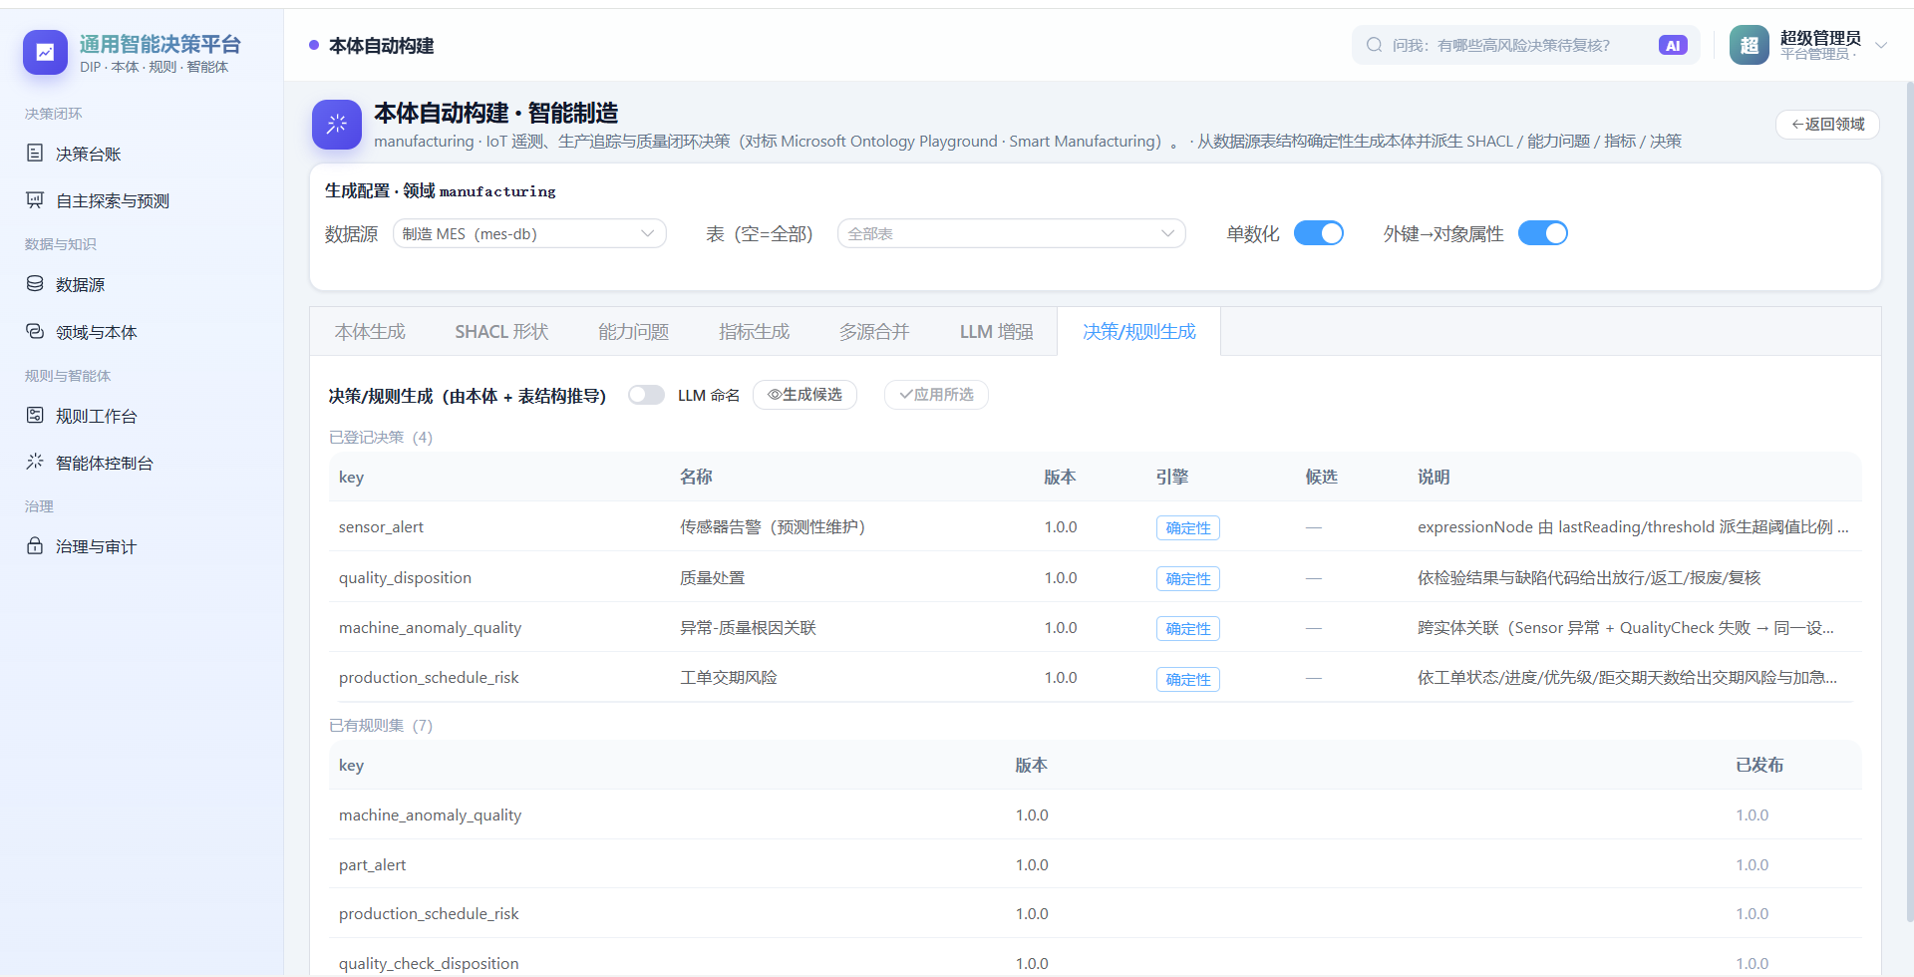Screen dimensions: 1914x977
Task: Open the 数据源 制造 MES dropdown
Action: [529, 233]
